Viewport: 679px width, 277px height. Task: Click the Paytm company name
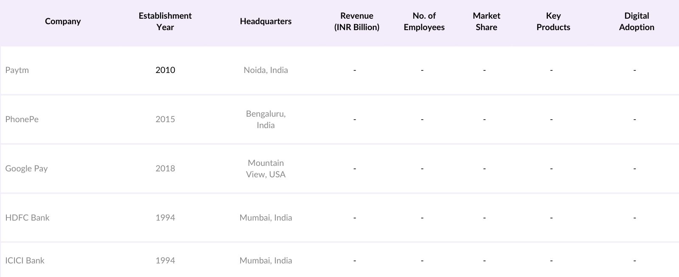[x=17, y=70]
